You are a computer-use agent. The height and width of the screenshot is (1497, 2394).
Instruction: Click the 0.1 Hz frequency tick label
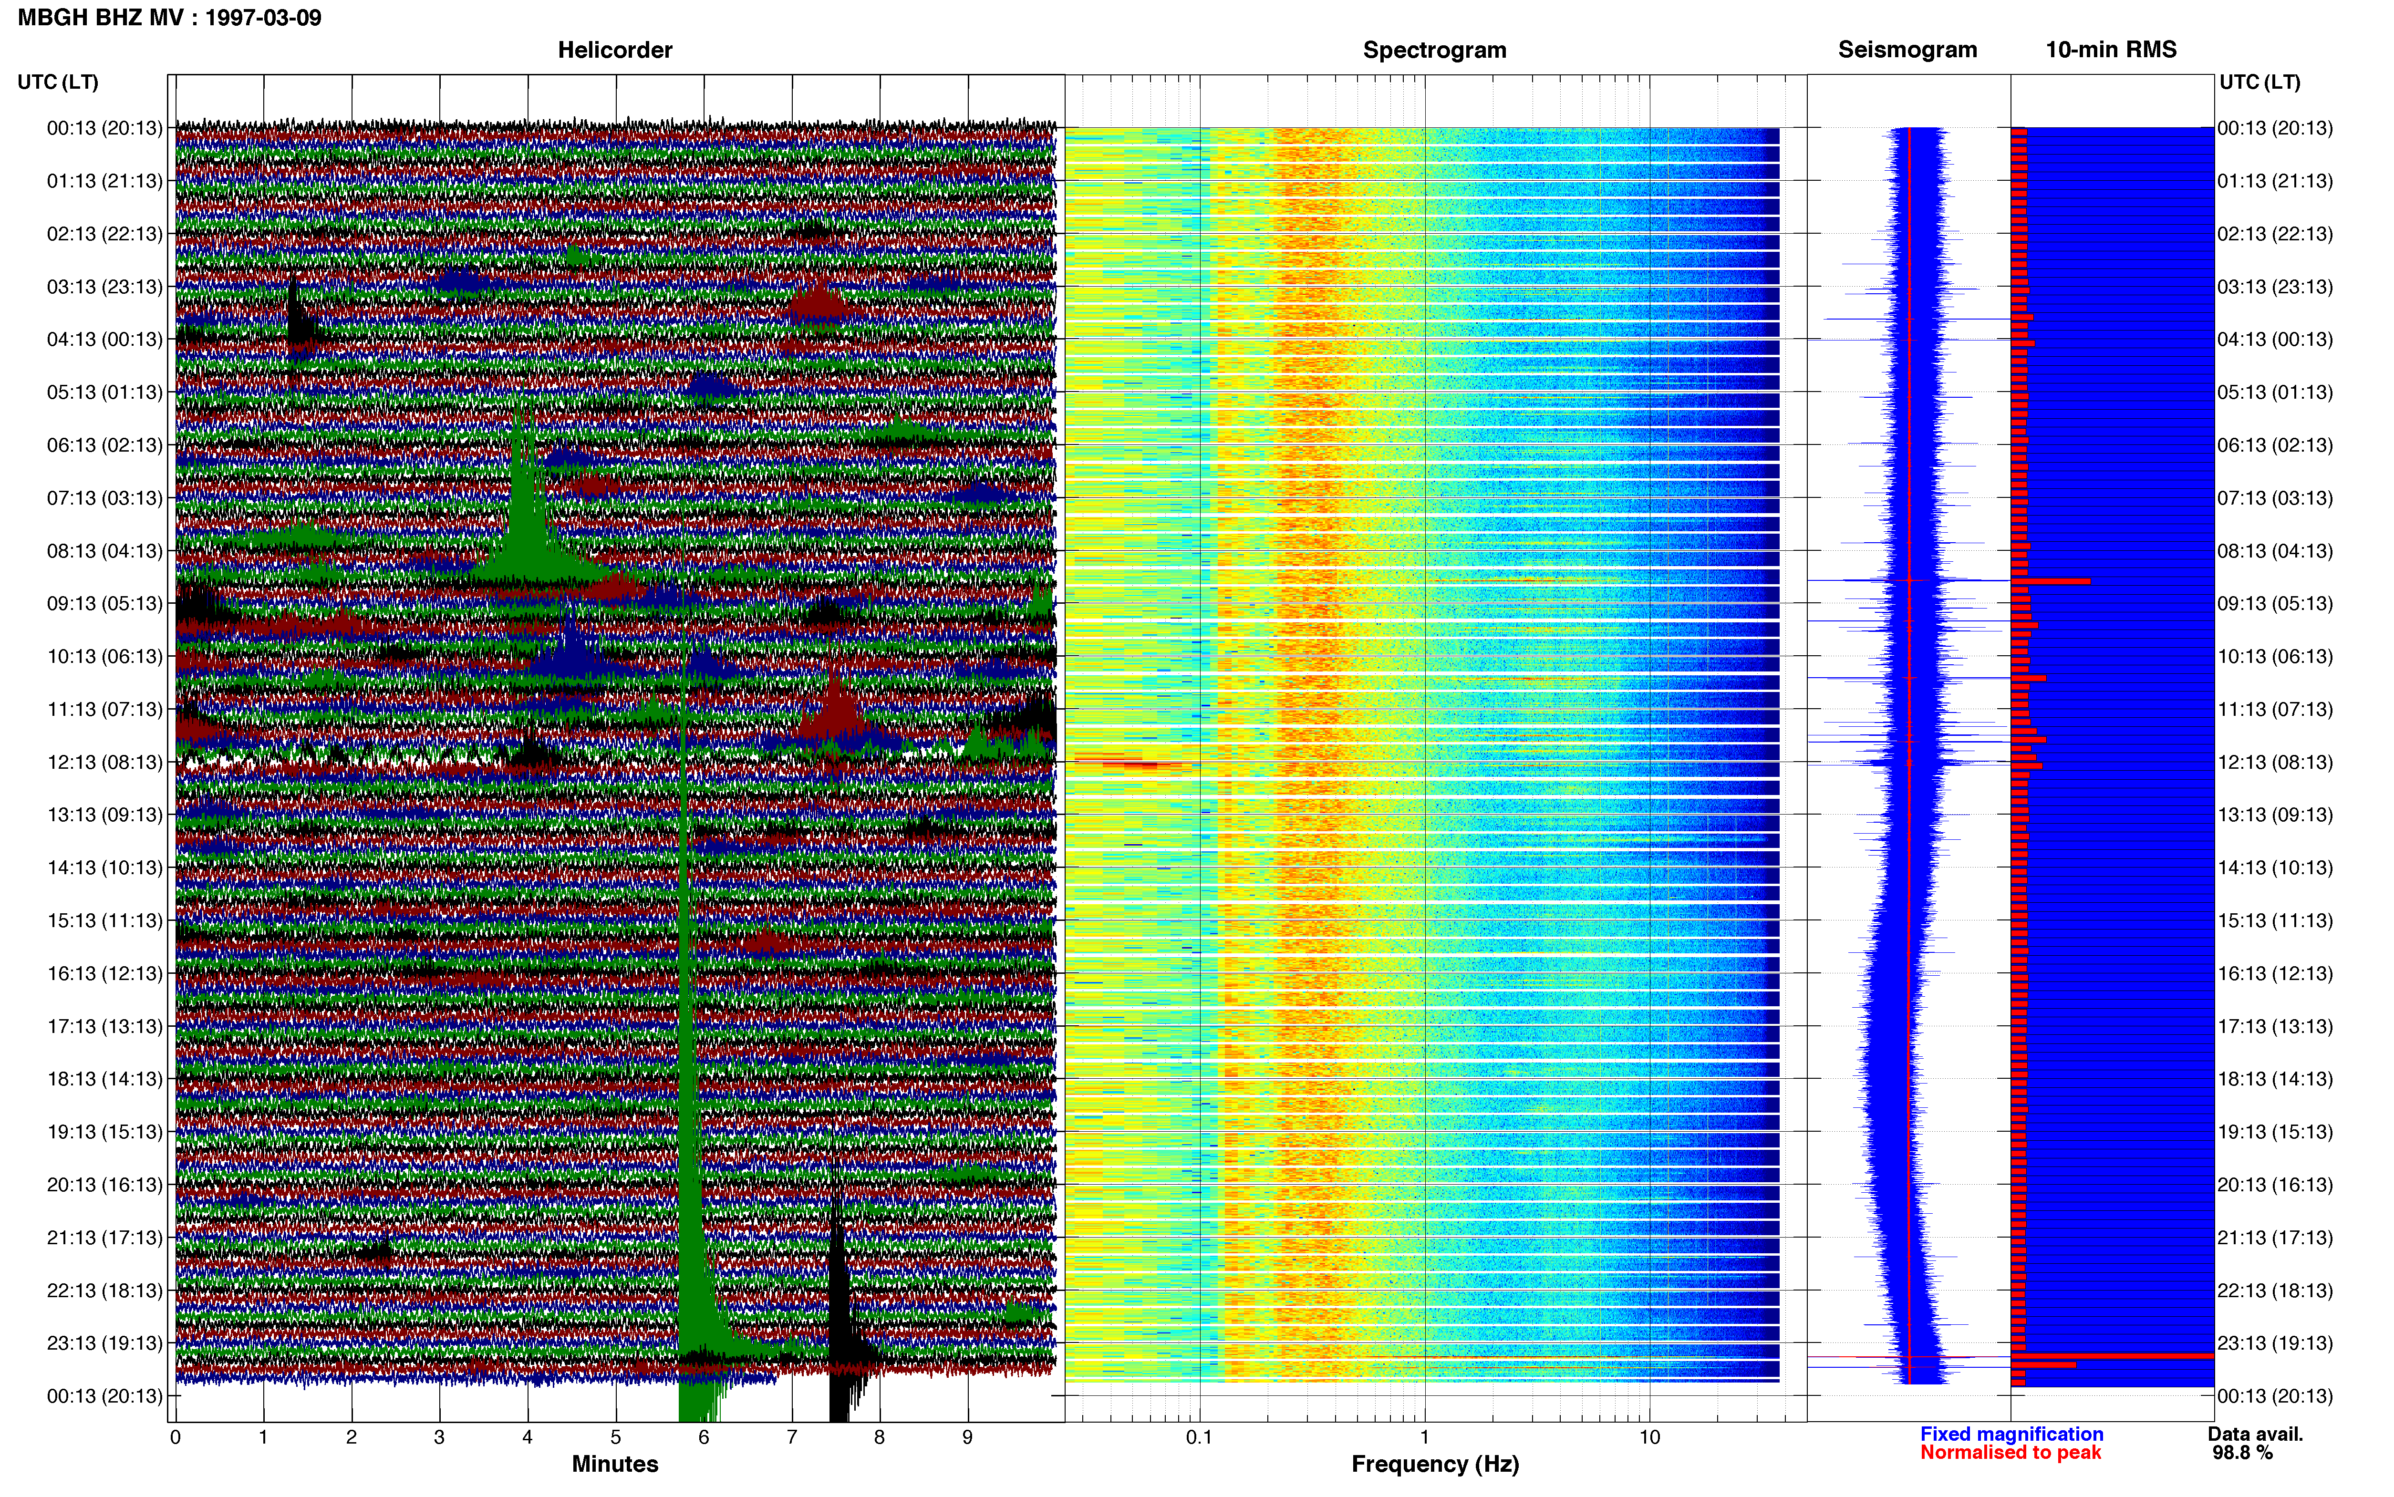pyautogui.click(x=1199, y=1436)
